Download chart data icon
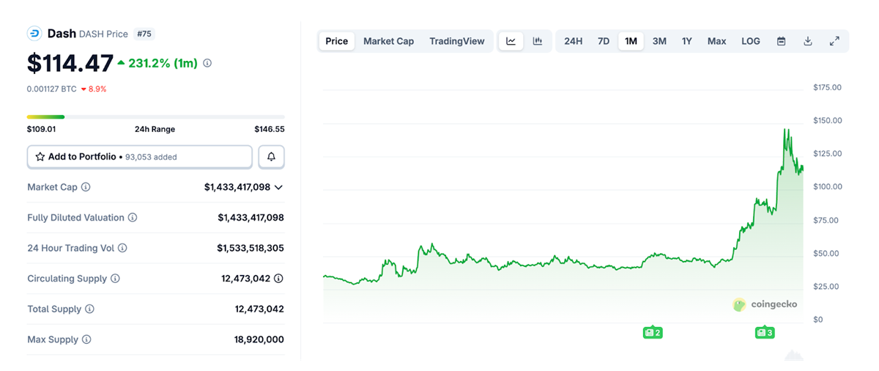This screenshot has width=879, height=371. click(x=808, y=41)
